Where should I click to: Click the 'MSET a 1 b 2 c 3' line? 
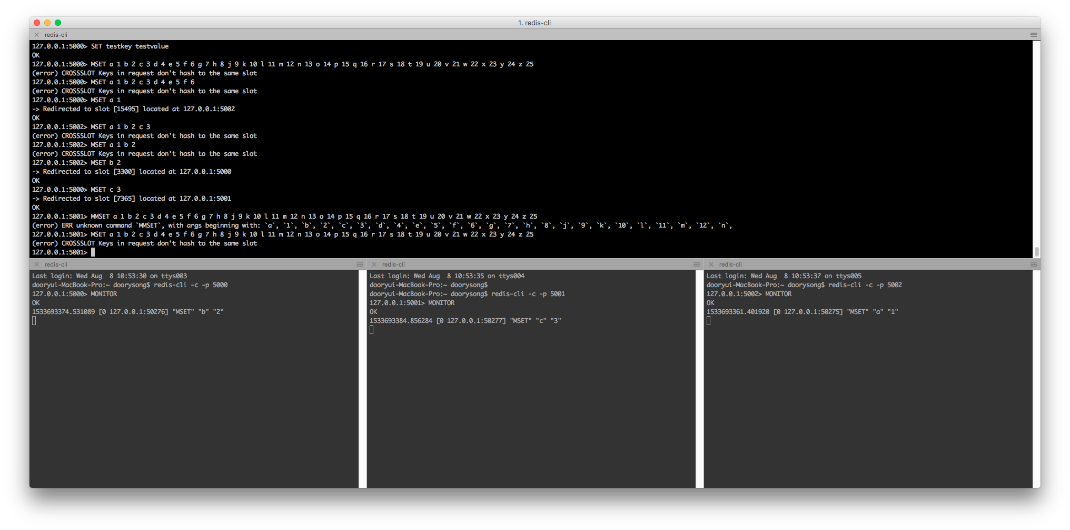pos(91,127)
